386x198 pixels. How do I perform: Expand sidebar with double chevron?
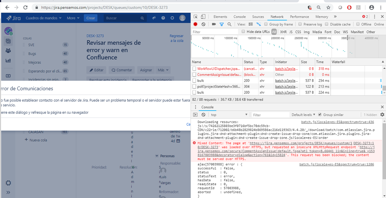8,192
